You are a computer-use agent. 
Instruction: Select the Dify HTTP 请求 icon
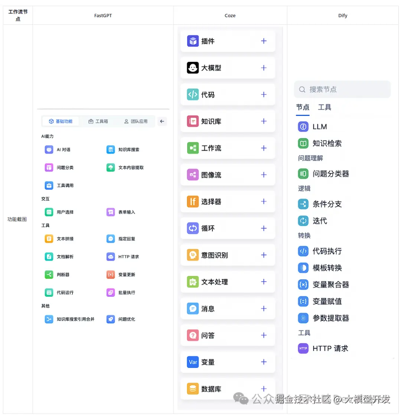[x=303, y=348]
